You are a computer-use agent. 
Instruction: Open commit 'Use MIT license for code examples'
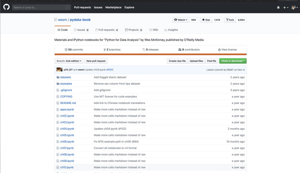tap(115, 96)
